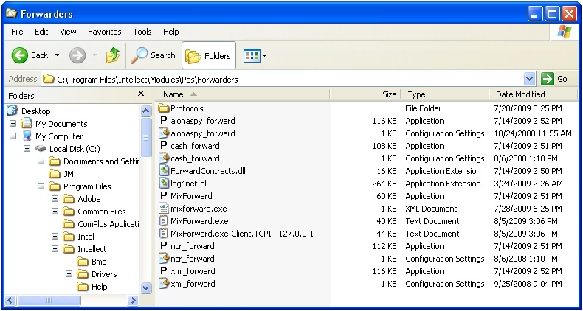Click the Up folder toolbar icon
This screenshot has height=311, width=583.
pos(113,55)
